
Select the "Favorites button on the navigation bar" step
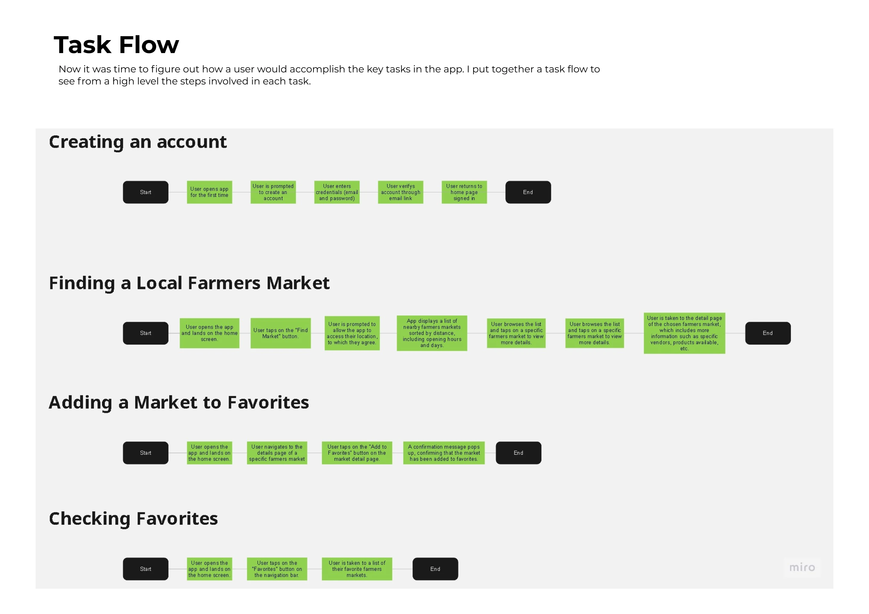277,569
